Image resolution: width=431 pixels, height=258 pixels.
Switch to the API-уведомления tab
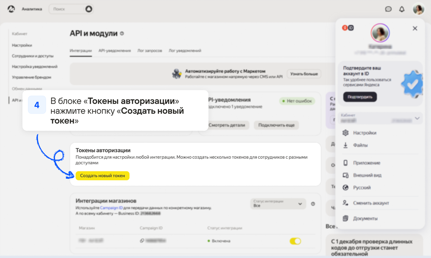point(115,50)
